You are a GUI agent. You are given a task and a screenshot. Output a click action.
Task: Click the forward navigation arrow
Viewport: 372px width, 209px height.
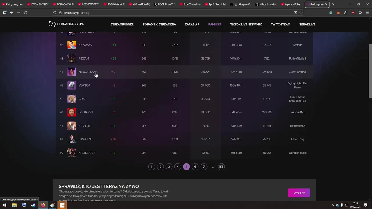tap(19, 13)
